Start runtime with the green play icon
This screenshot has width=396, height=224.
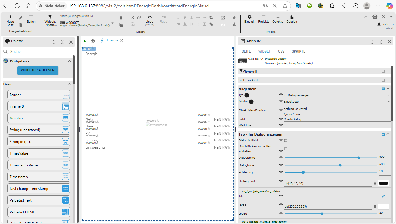coord(85,41)
